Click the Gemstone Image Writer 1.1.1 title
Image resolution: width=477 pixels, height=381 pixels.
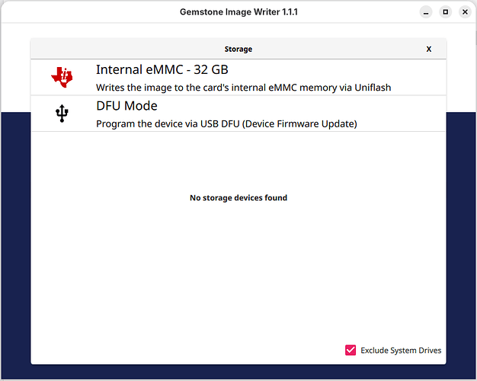click(238, 12)
